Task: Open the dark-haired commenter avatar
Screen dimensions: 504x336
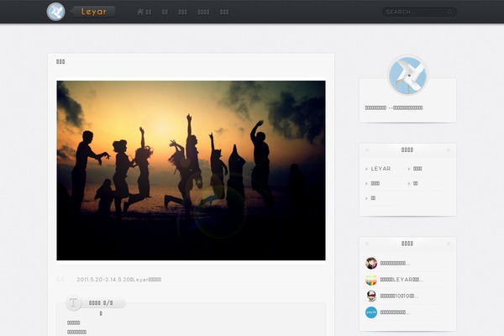Action: (x=371, y=263)
